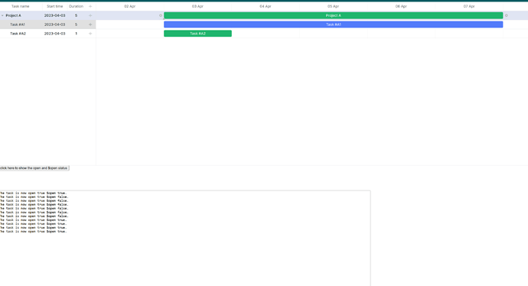Add a subtask to the Project A row
Viewport: 528px width, 286px height.
(x=90, y=15)
